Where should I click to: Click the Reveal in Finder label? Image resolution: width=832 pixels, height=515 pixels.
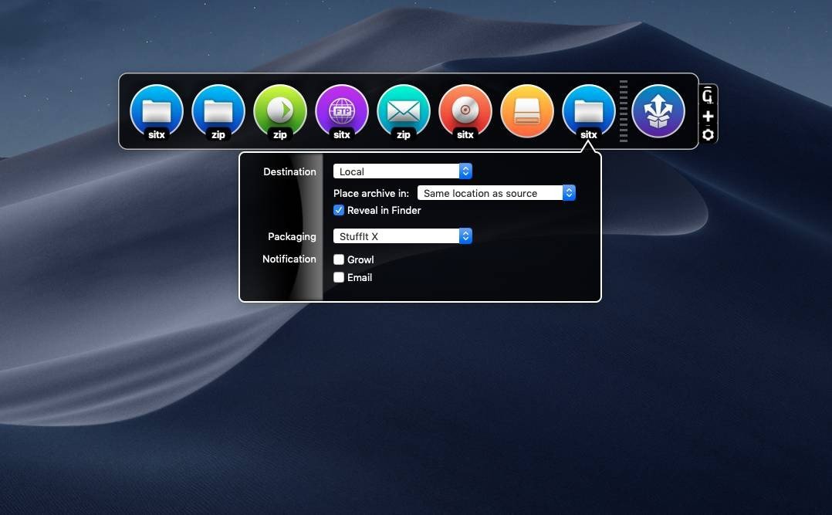(384, 210)
